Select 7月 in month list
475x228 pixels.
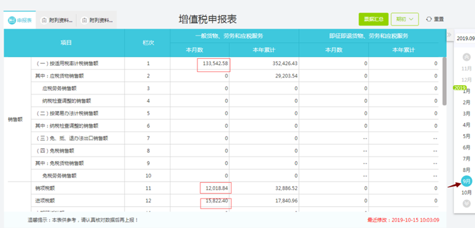coord(466,158)
